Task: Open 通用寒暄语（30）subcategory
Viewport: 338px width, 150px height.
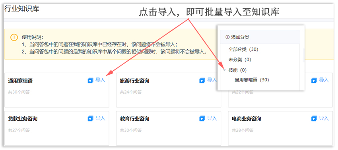Action: [x=252, y=80]
